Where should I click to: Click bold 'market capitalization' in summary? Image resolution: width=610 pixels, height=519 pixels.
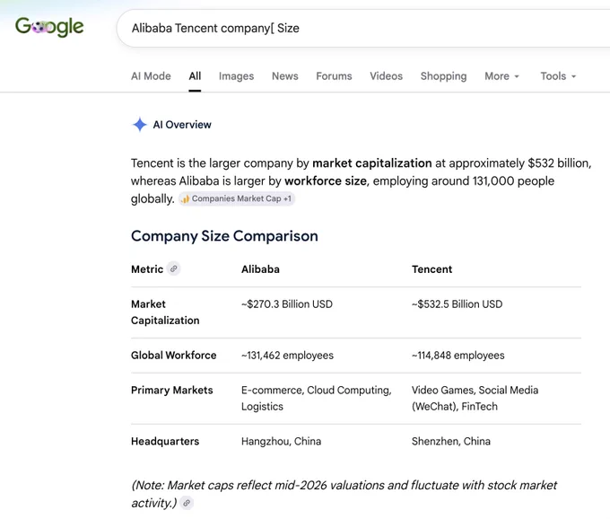click(x=372, y=163)
